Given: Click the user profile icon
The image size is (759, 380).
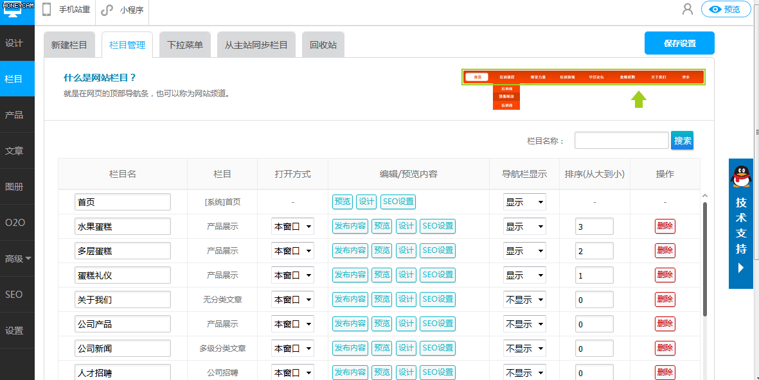Looking at the screenshot, I should point(688,9).
